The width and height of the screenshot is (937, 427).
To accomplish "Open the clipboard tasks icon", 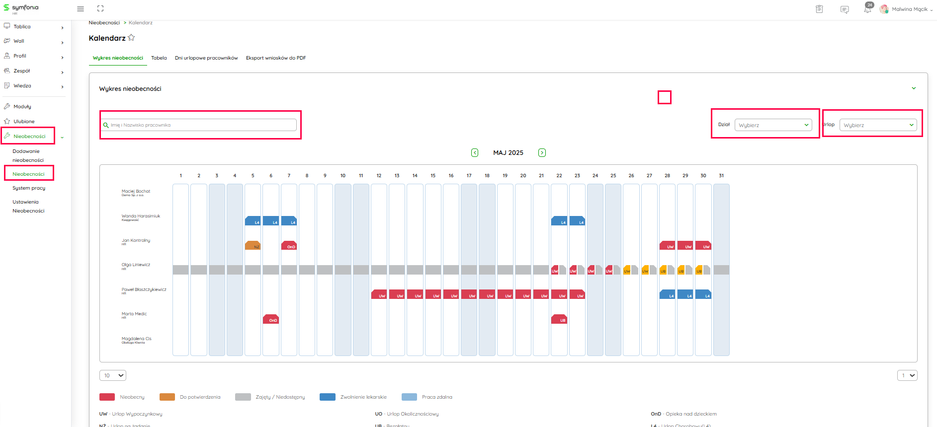I will (x=819, y=9).
